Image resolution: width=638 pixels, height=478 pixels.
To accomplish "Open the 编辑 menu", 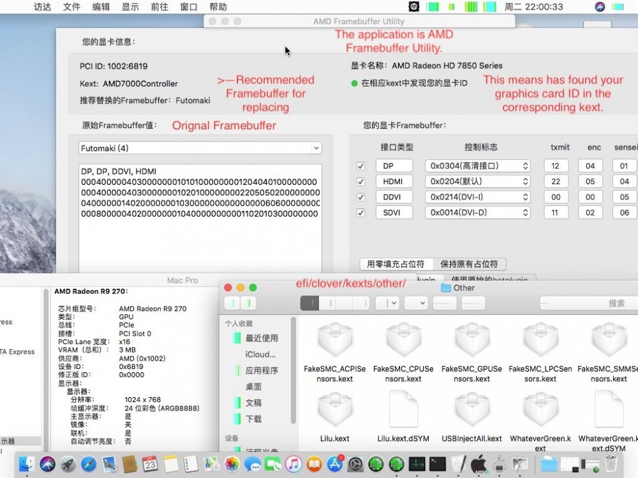I will coord(101,7).
